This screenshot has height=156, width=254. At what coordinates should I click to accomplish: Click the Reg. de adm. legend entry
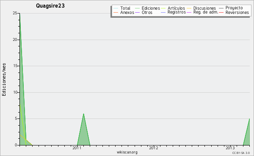tap(202, 12)
